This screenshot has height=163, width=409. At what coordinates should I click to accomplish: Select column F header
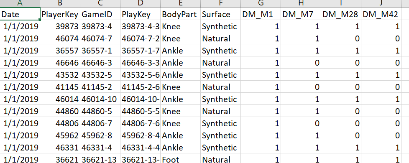click(x=221, y=3)
